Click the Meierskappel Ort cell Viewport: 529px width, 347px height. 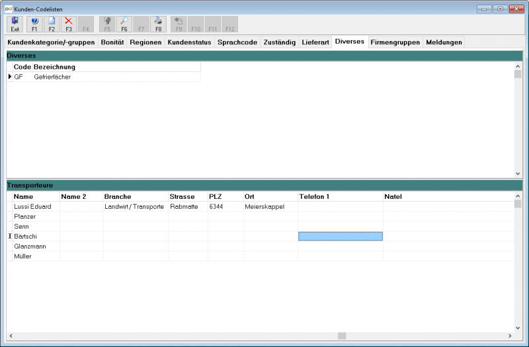[270, 207]
